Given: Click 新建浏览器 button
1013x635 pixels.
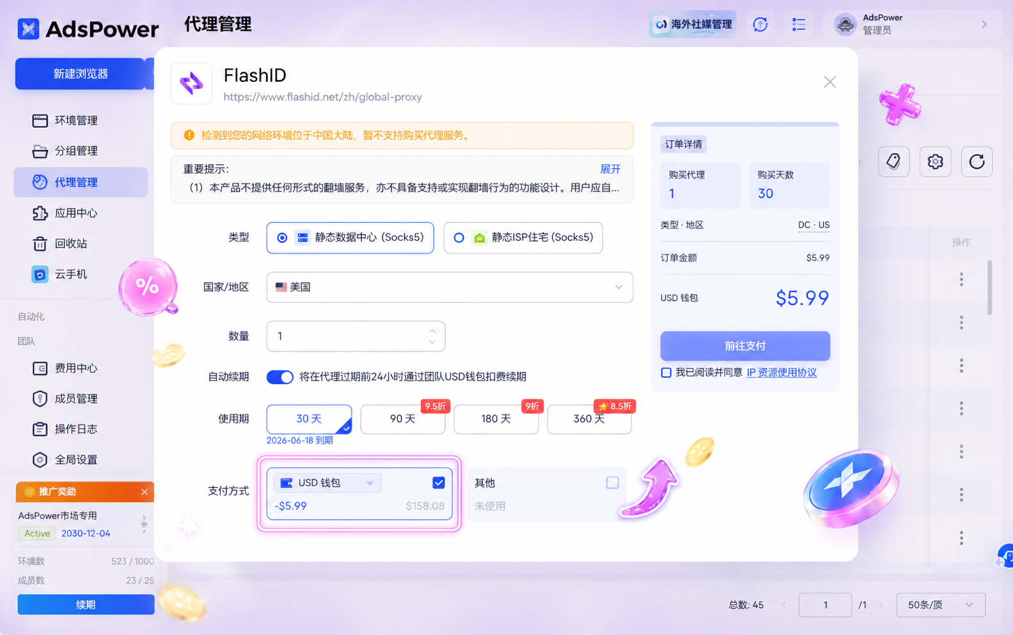Looking at the screenshot, I should coord(81,74).
